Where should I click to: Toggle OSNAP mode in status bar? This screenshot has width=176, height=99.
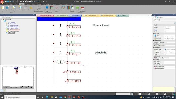168,94
